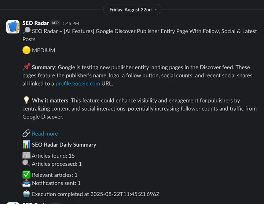
Task: Follow the Read more link
Action: [x=45, y=134]
